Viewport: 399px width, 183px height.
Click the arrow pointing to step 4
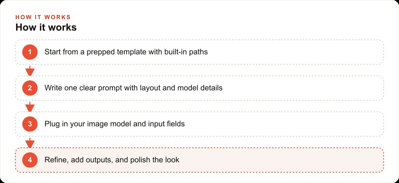30,143
